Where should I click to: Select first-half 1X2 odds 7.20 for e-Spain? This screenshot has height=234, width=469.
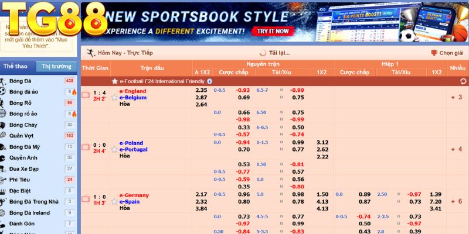click(x=435, y=201)
